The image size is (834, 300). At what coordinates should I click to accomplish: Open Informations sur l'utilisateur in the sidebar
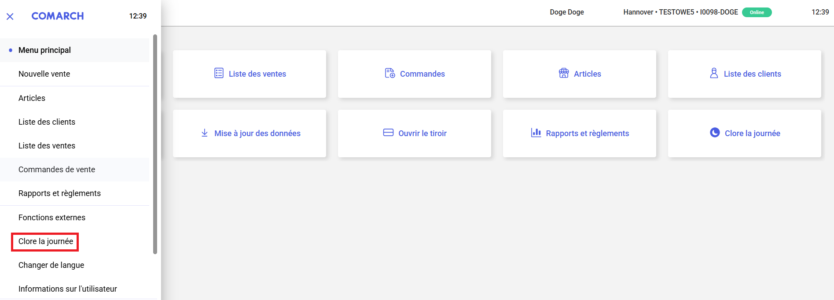68,289
